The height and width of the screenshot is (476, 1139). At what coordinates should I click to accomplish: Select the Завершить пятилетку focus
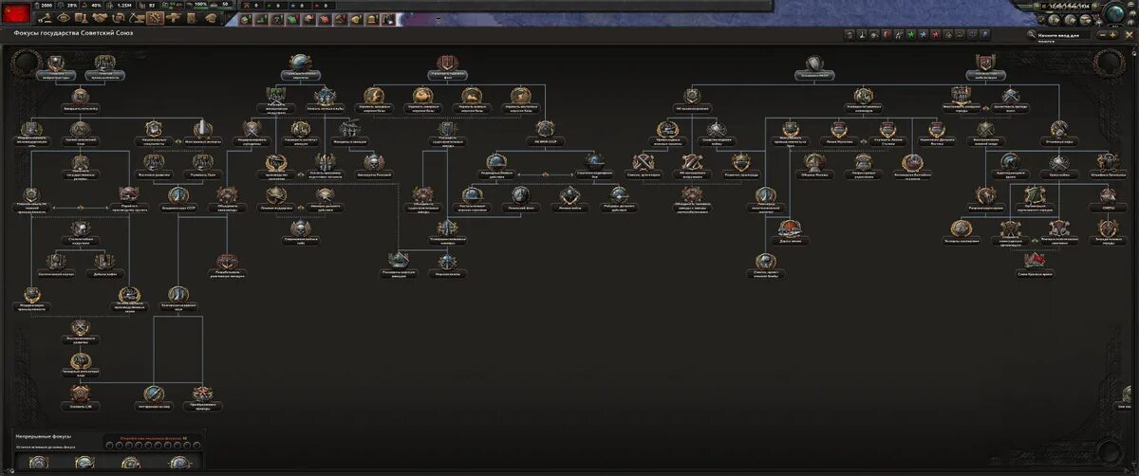point(81,101)
